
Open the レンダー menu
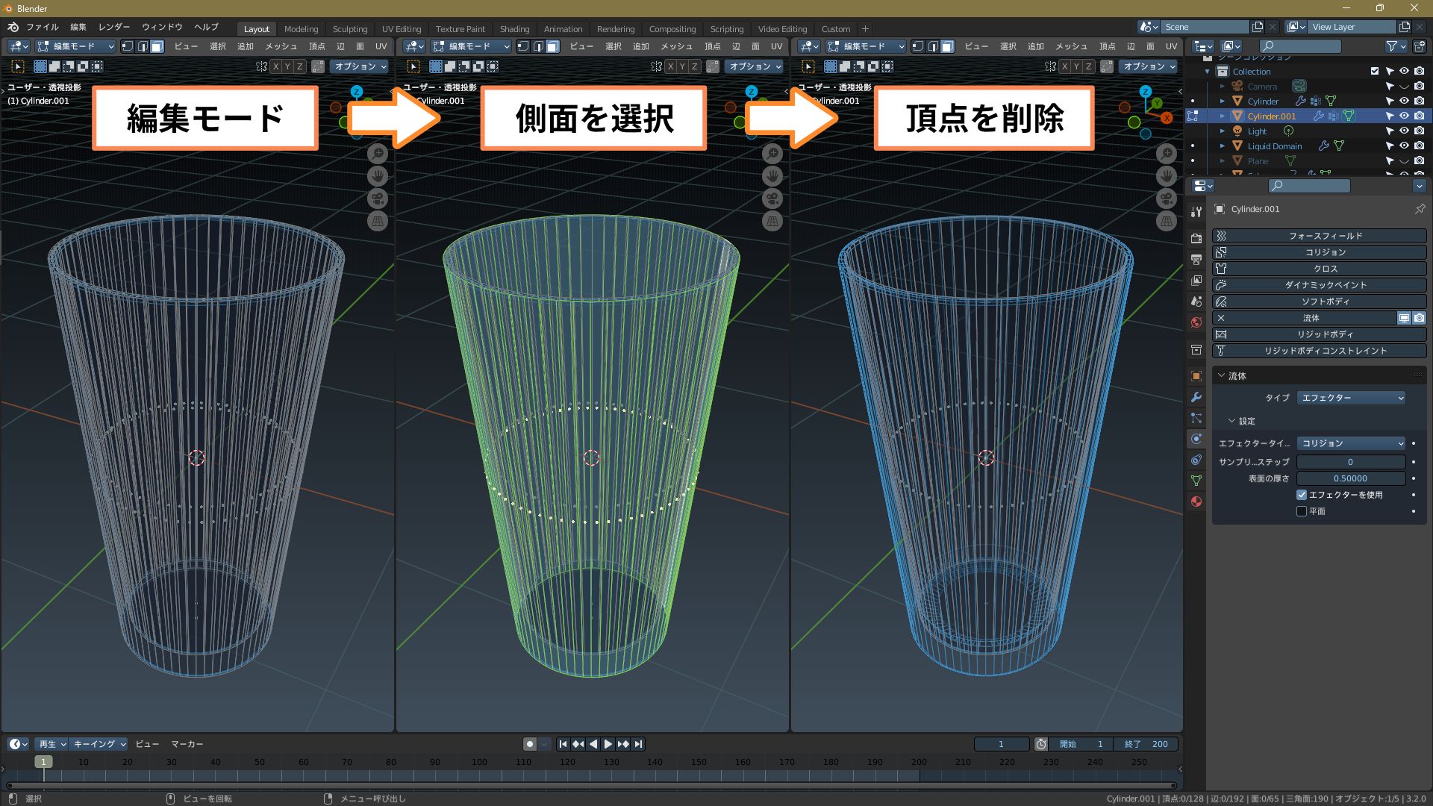coord(113,27)
